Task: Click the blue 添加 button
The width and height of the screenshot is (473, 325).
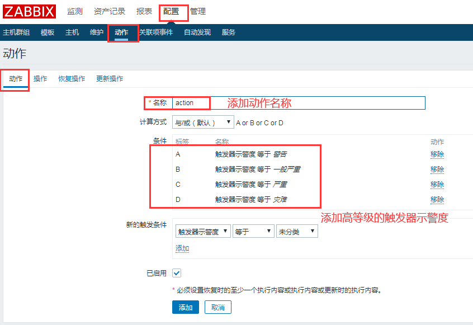Action: click(186, 307)
